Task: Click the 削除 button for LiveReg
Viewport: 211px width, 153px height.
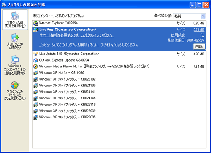Action: click(x=199, y=46)
